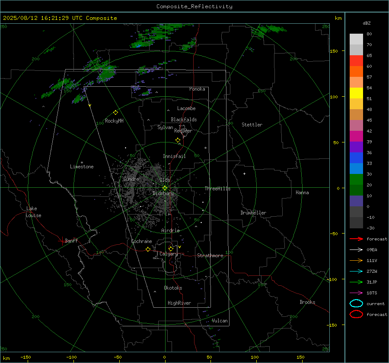Click the yellow diamond at the radar center
This screenshot has width=389, height=363.
tap(165, 188)
